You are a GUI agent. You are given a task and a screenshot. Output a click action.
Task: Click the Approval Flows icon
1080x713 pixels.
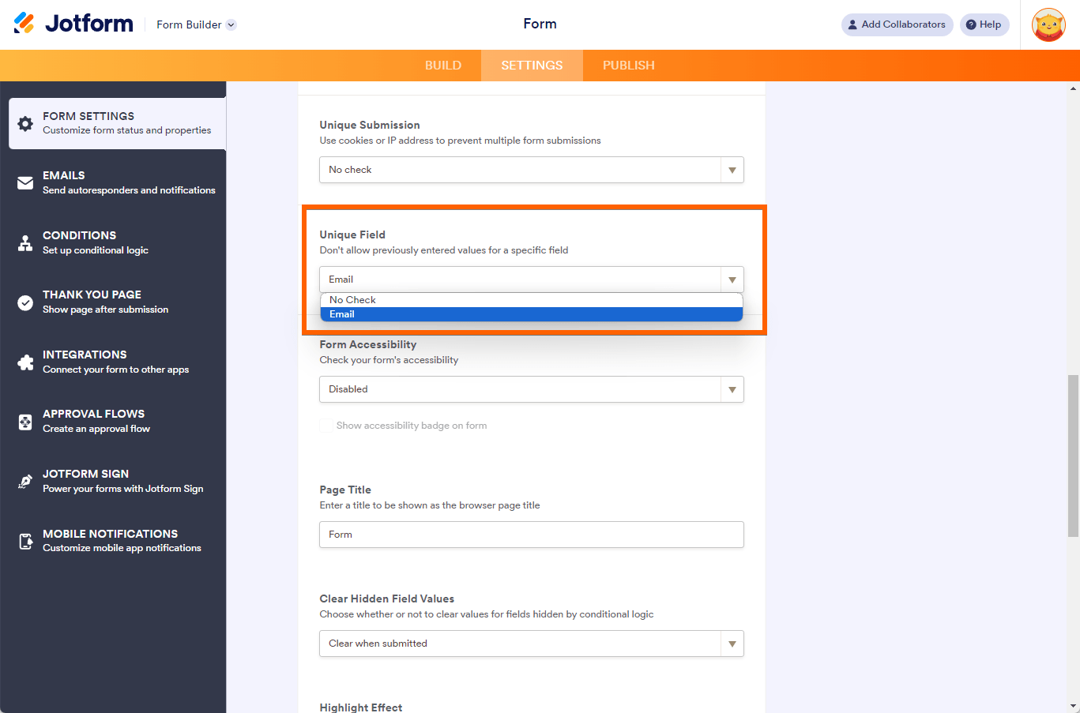click(25, 422)
